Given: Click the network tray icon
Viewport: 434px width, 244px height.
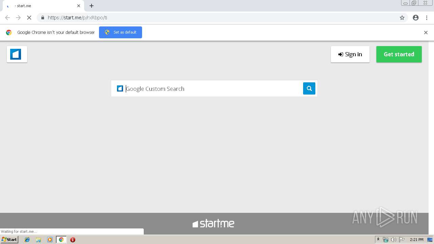Looking at the screenshot, I should [385, 240].
